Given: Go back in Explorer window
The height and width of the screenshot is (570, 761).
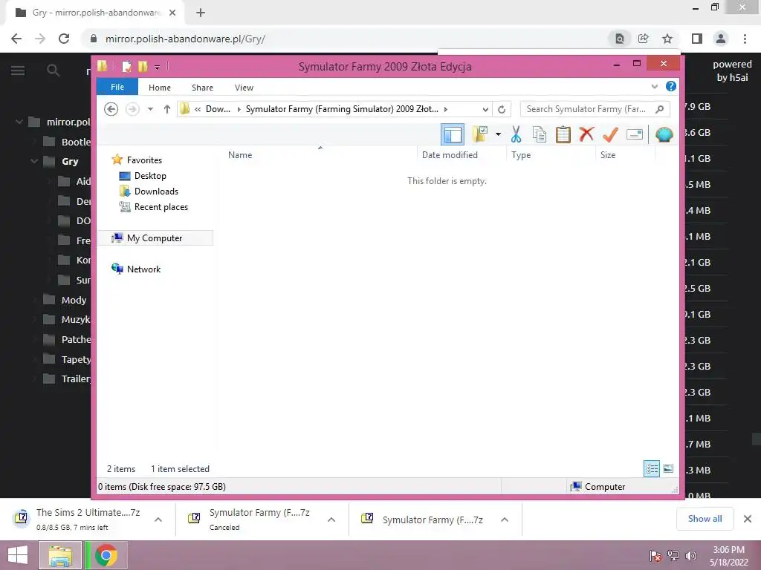Looking at the screenshot, I should 111,109.
